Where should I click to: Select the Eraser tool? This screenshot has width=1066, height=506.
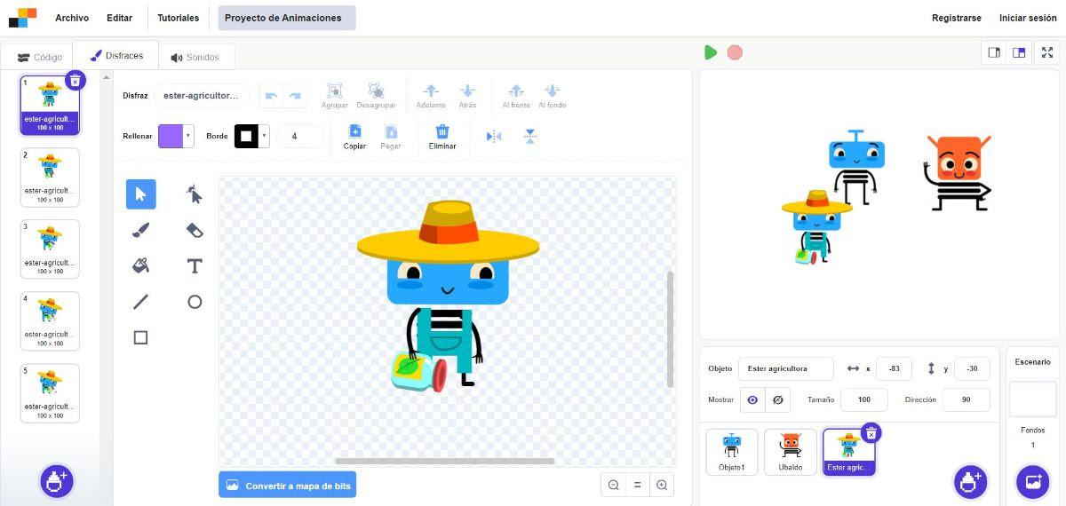click(x=195, y=230)
